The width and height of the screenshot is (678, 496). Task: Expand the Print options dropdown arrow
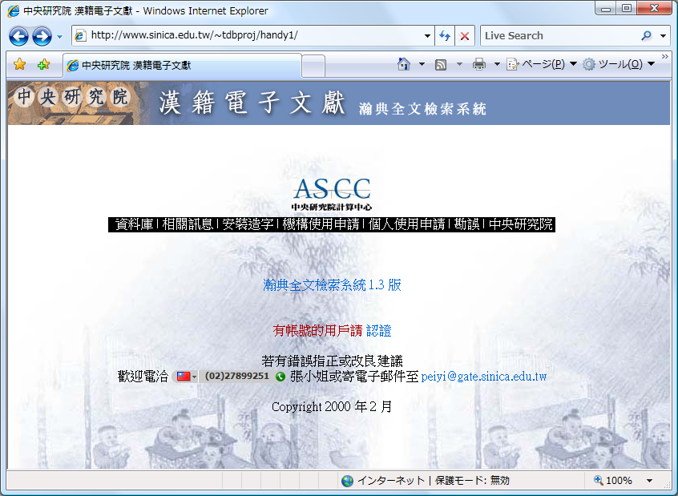pyautogui.click(x=497, y=64)
